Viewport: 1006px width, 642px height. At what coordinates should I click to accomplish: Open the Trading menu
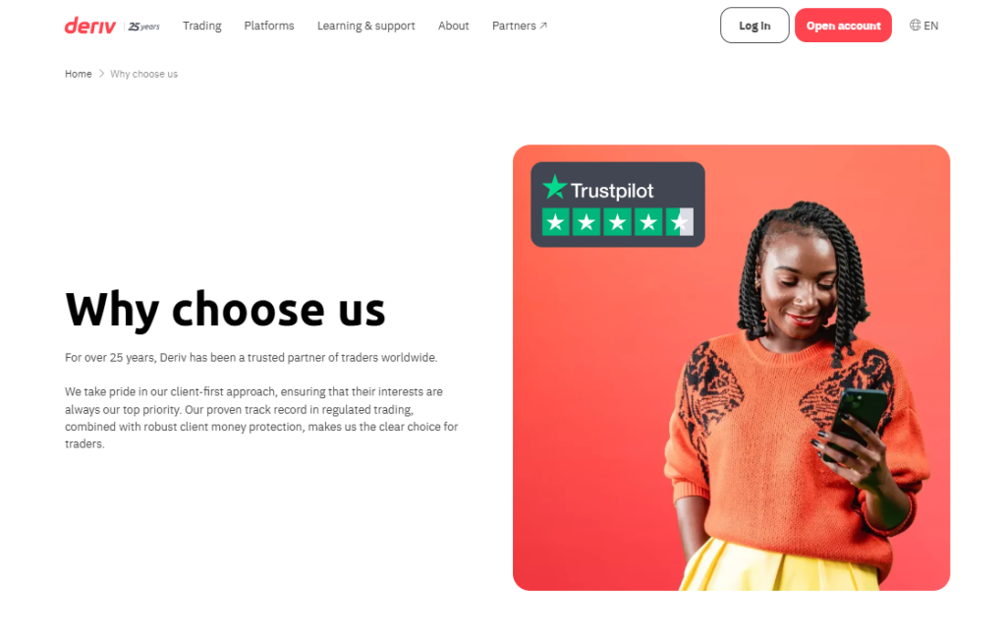202,26
